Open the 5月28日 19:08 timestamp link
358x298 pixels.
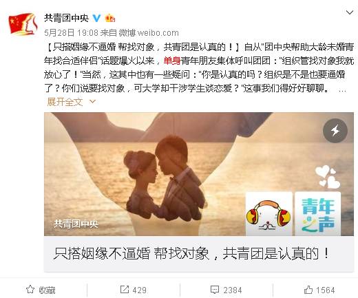point(71,33)
